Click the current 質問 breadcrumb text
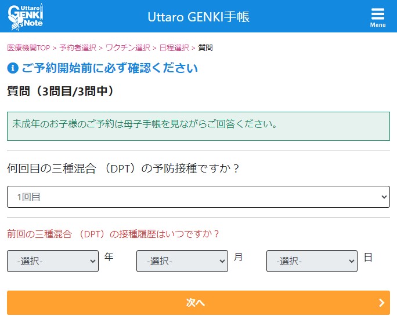Screen dimensions: 397x323 [x=205, y=47]
